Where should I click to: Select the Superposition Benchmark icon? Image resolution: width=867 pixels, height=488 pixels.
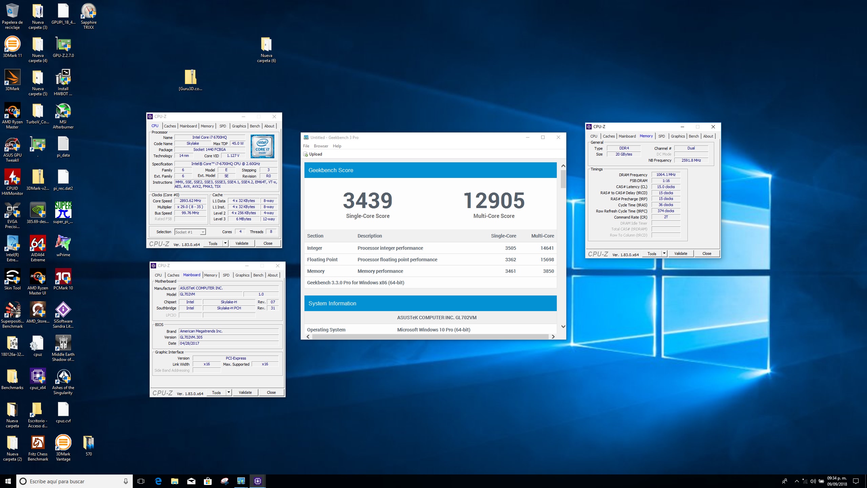12,316
